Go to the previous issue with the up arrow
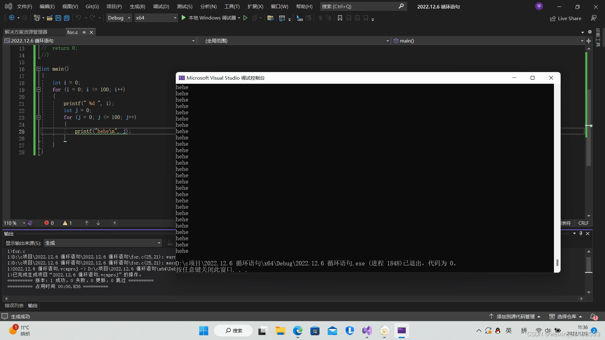This screenshot has width=605, height=340. (87, 223)
